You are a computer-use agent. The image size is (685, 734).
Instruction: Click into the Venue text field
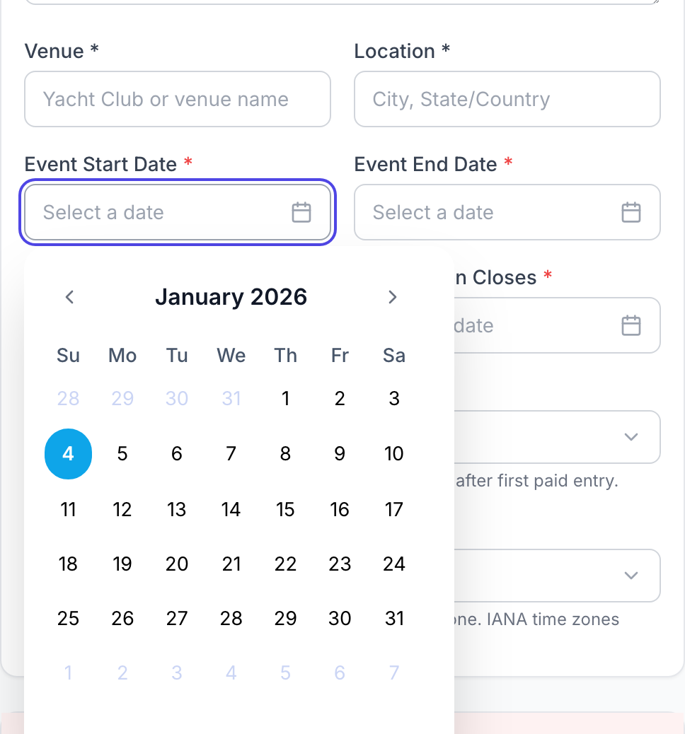pos(177,99)
